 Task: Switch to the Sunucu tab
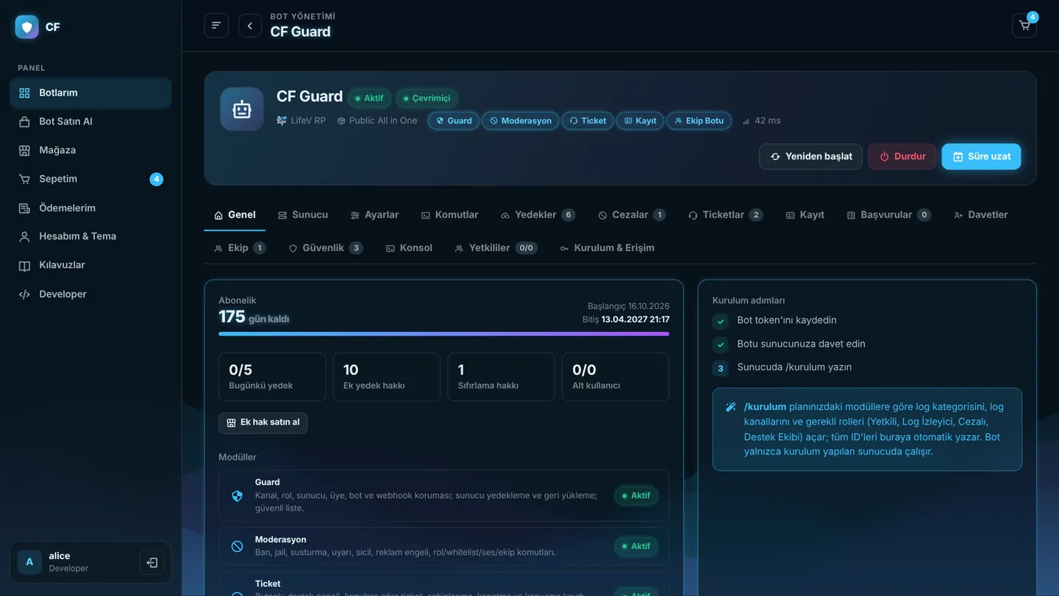point(303,215)
